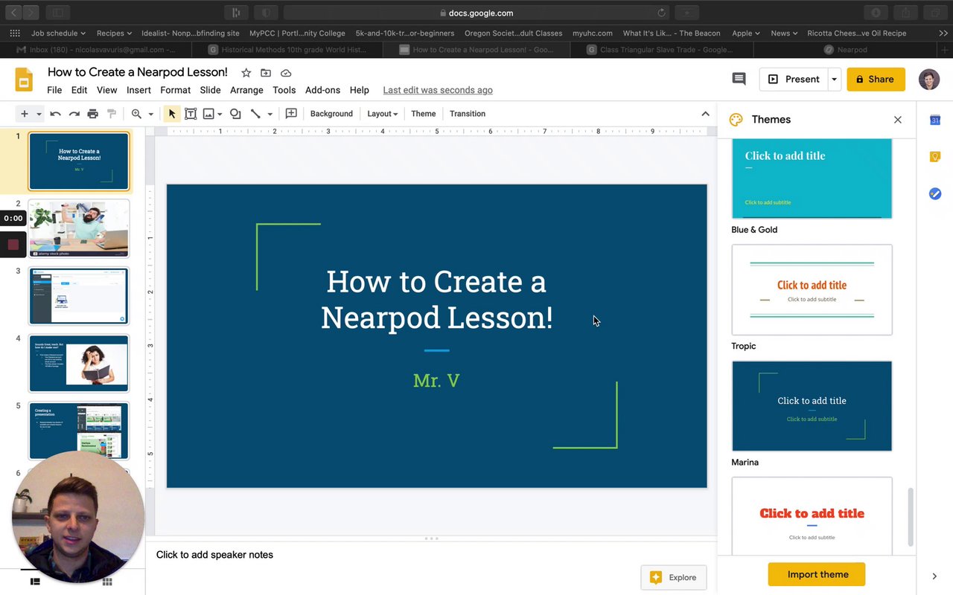The image size is (953, 595).
Task: Open the Layout dropdown
Action: (382, 114)
